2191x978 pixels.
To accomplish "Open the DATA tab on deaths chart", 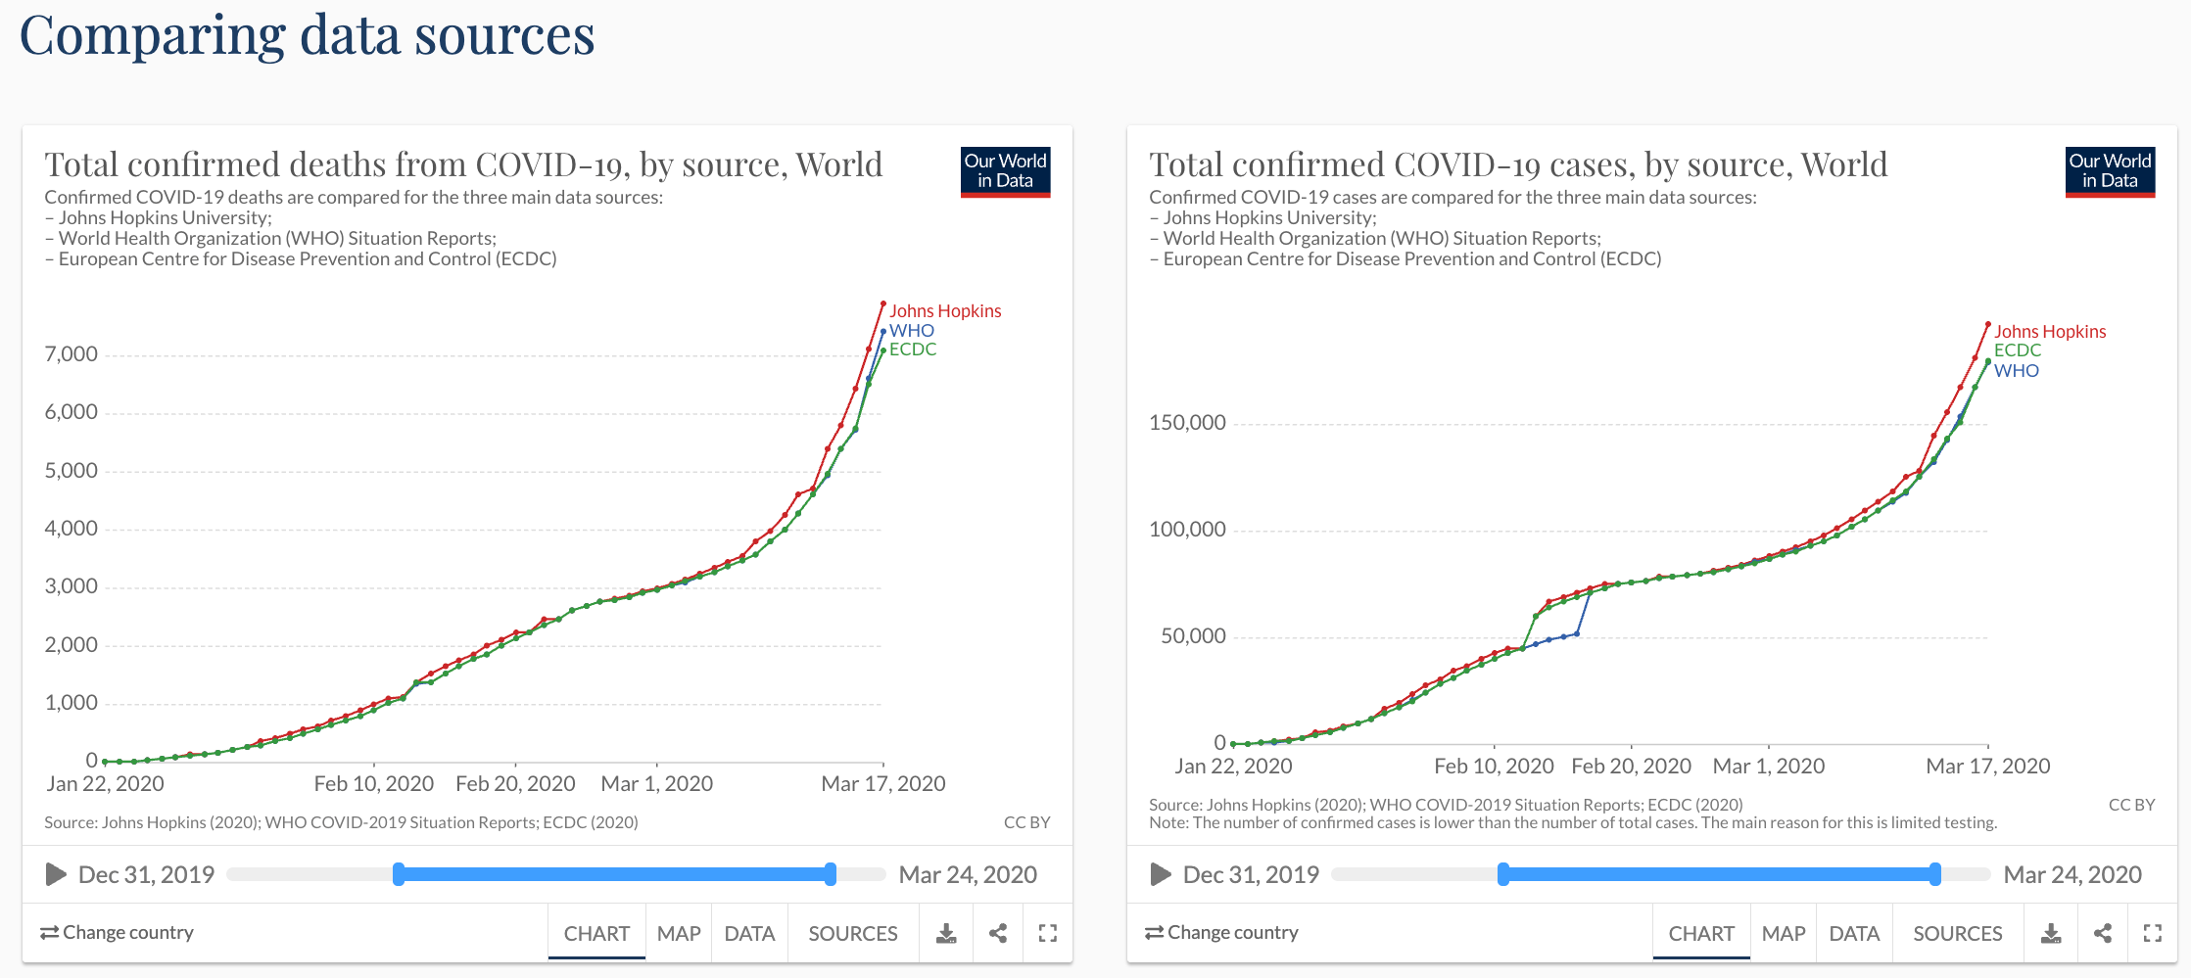I will click(x=749, y=933).
